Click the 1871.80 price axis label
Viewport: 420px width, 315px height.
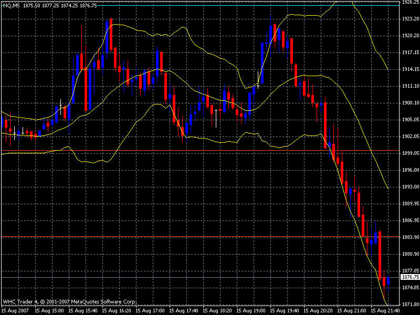409,304
